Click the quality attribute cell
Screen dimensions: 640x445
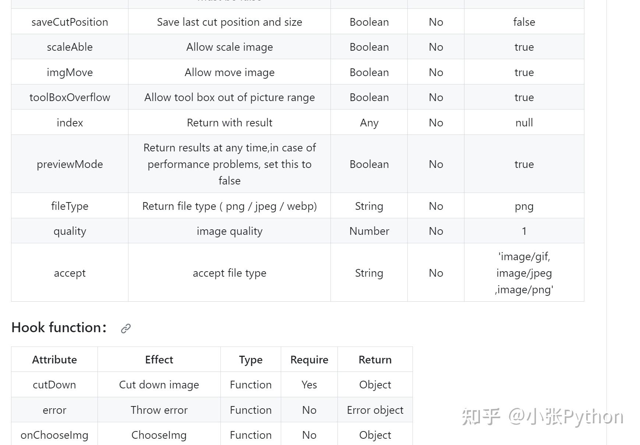[x=70, y=231]
